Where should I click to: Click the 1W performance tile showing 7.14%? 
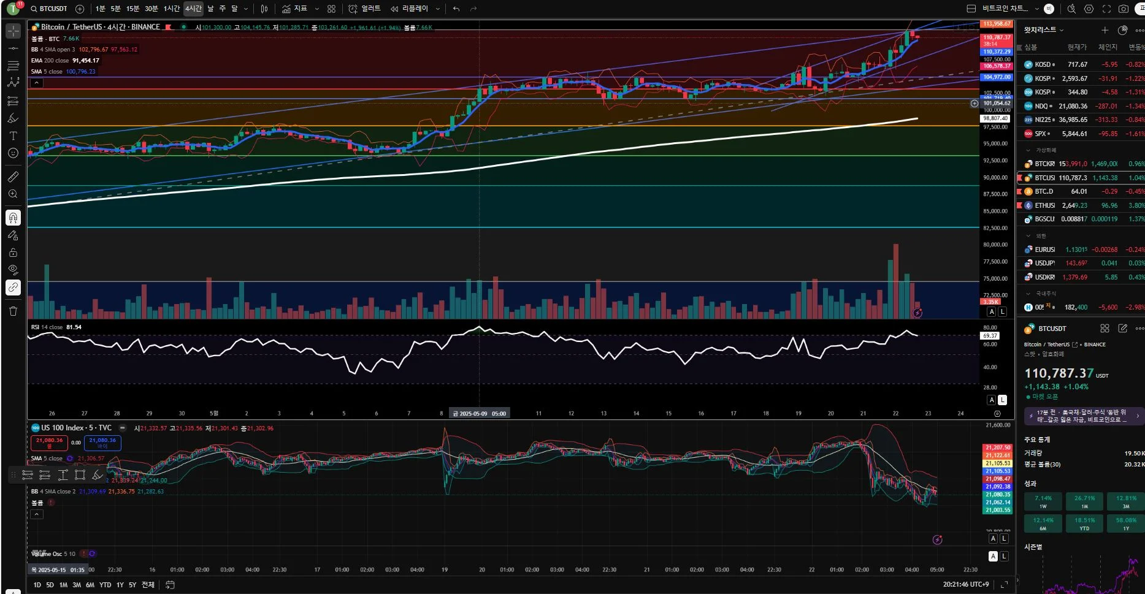tap(1043, 501)
